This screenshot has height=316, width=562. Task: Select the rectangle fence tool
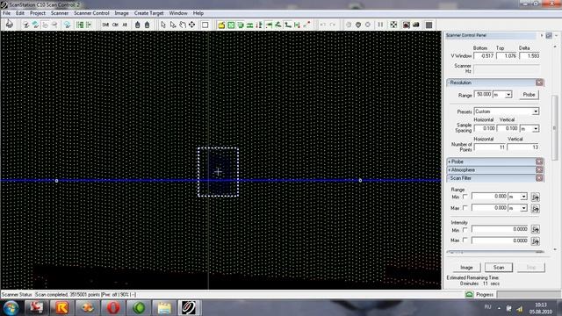[205, 25]
